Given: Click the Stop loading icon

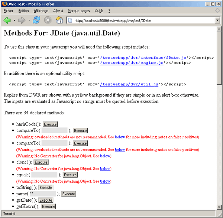Looking at the screenshot, I should [48, 20].
